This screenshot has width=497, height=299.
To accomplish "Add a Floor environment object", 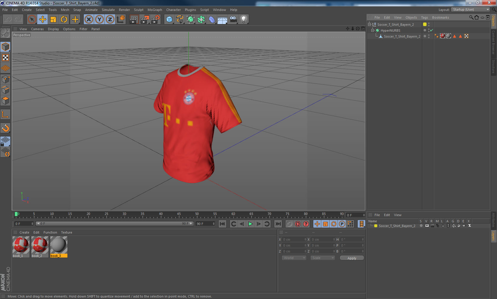I will pyautogui.click(x=222, y=20).
